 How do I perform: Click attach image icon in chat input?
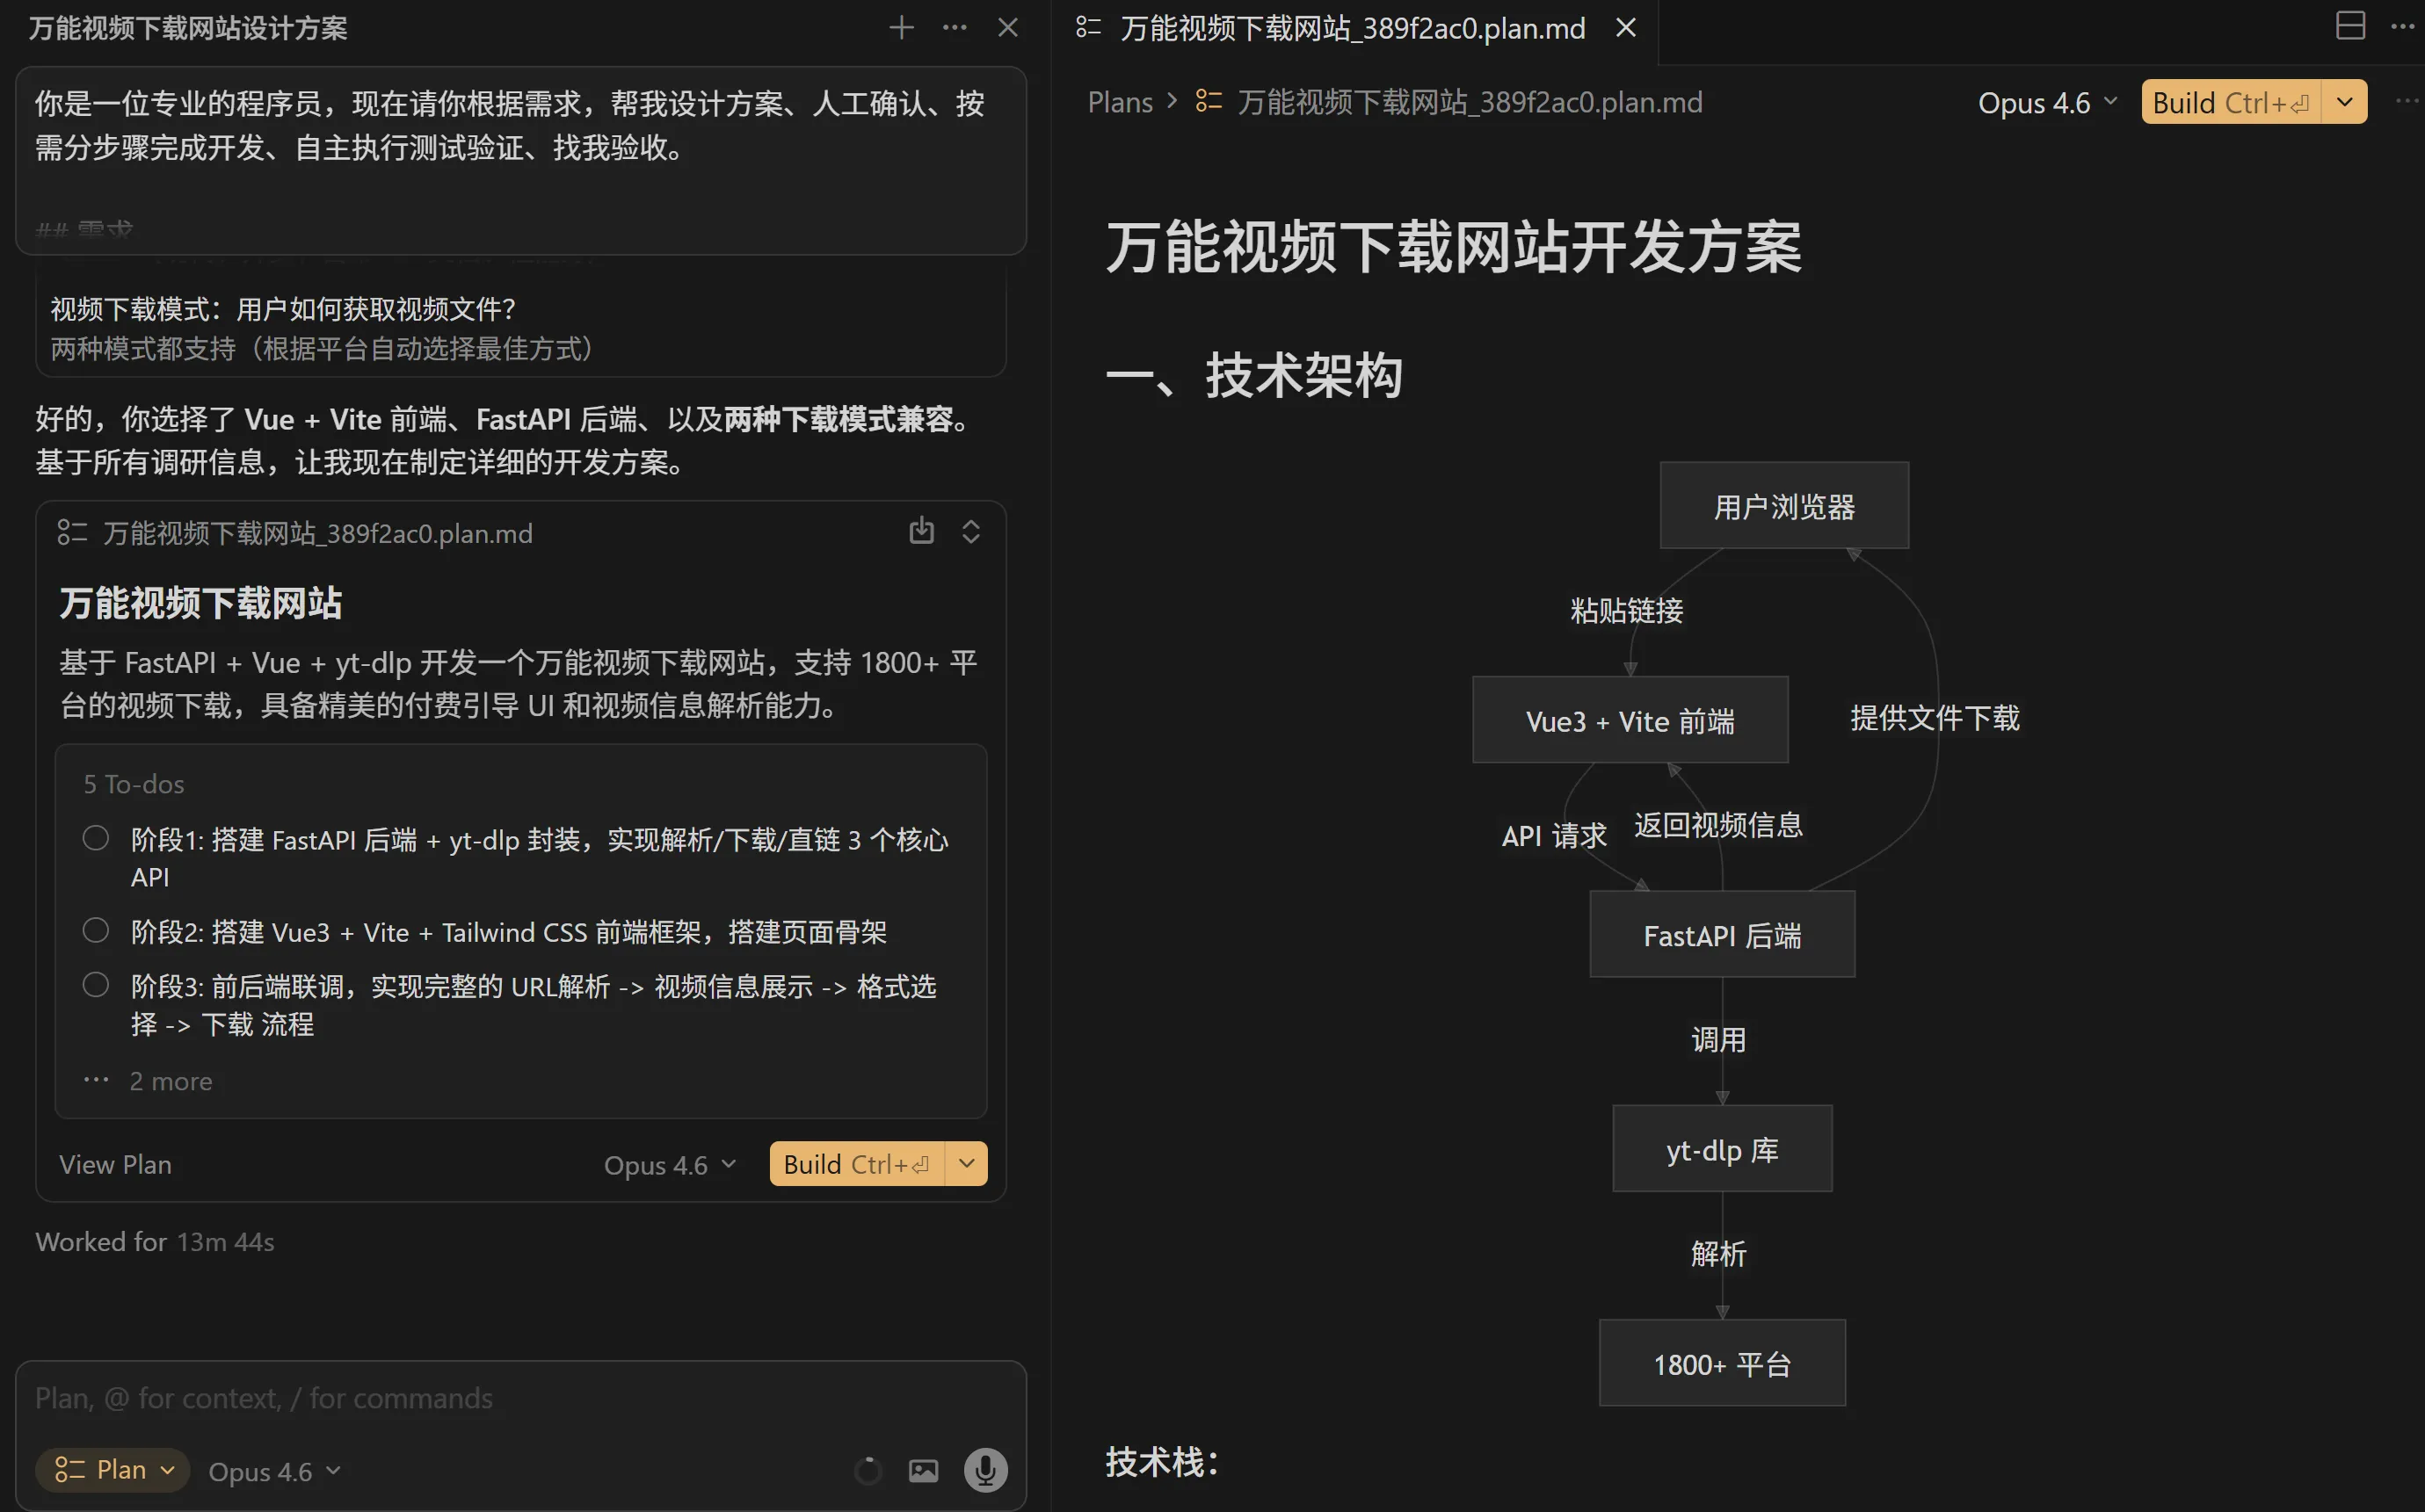click(922, 1470)
